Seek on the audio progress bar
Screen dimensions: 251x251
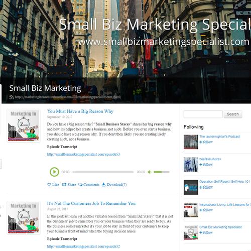[103, 172]
